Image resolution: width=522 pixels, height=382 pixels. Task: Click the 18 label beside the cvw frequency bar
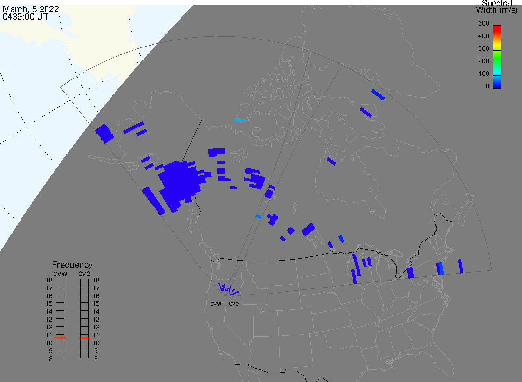point(49,280)
